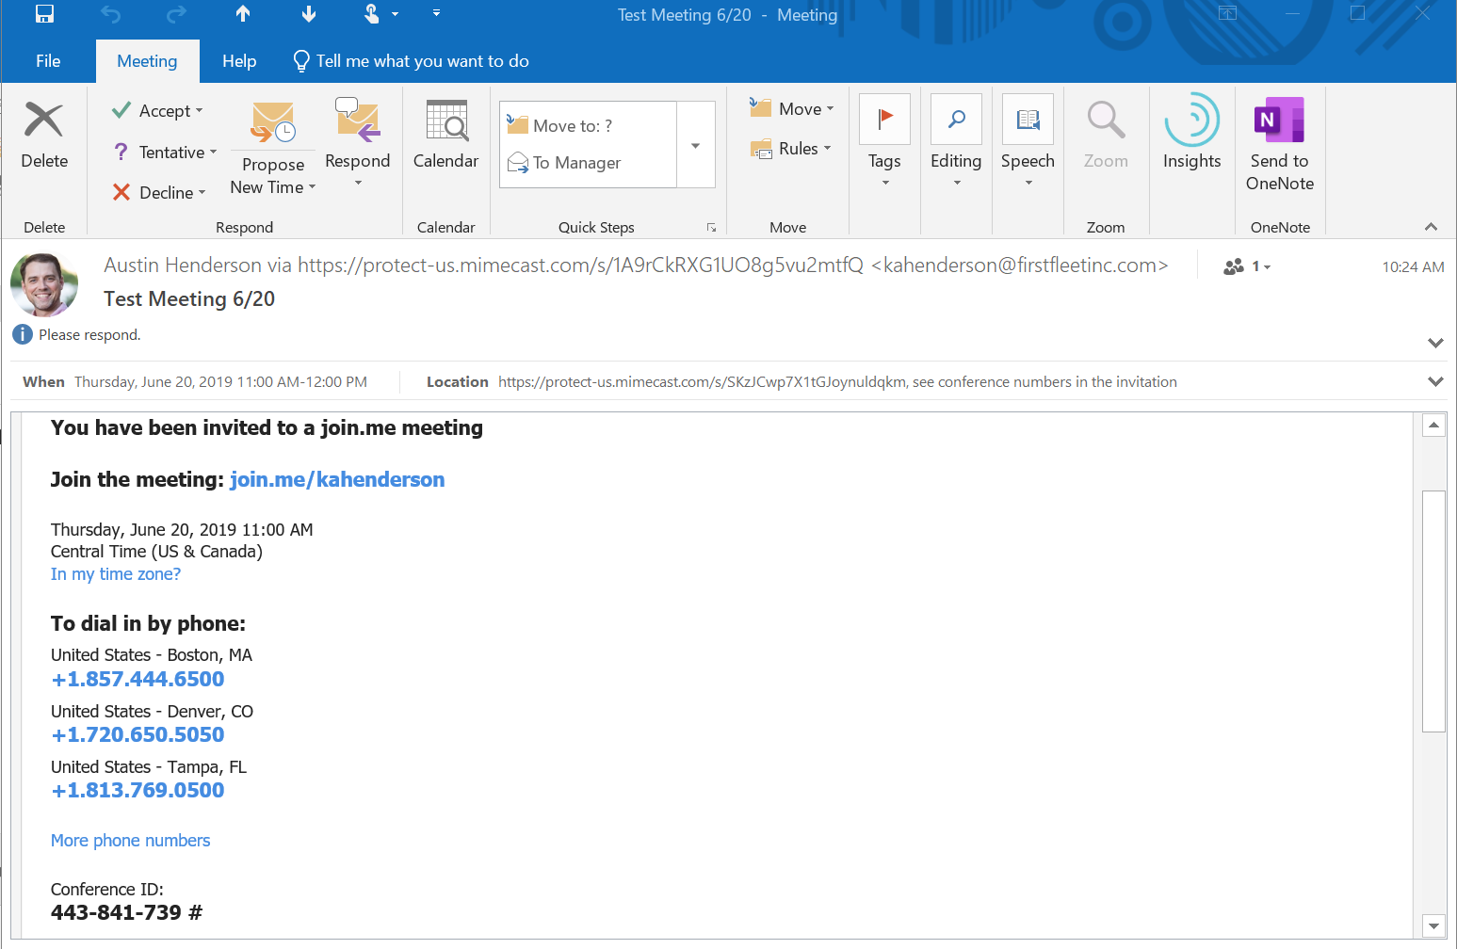Click the Location mimecast URL text
The height and width of the screenshot is (949, 1457).
(703, 381)
